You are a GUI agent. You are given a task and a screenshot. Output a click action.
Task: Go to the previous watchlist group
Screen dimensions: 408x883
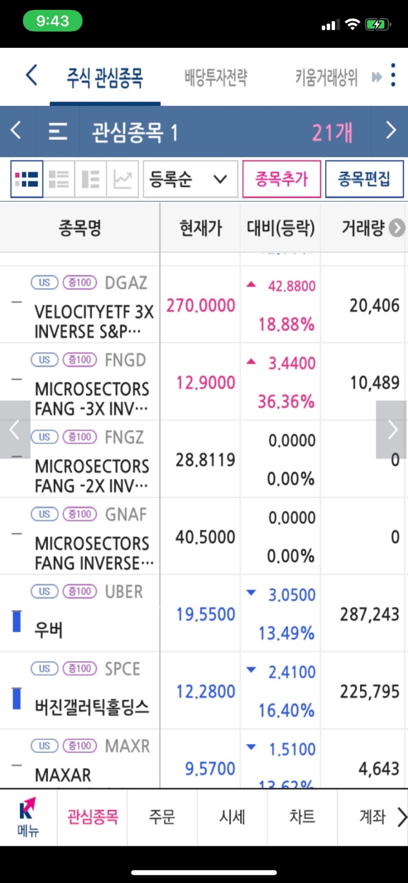pyautogui.click(x=16, y=131)
